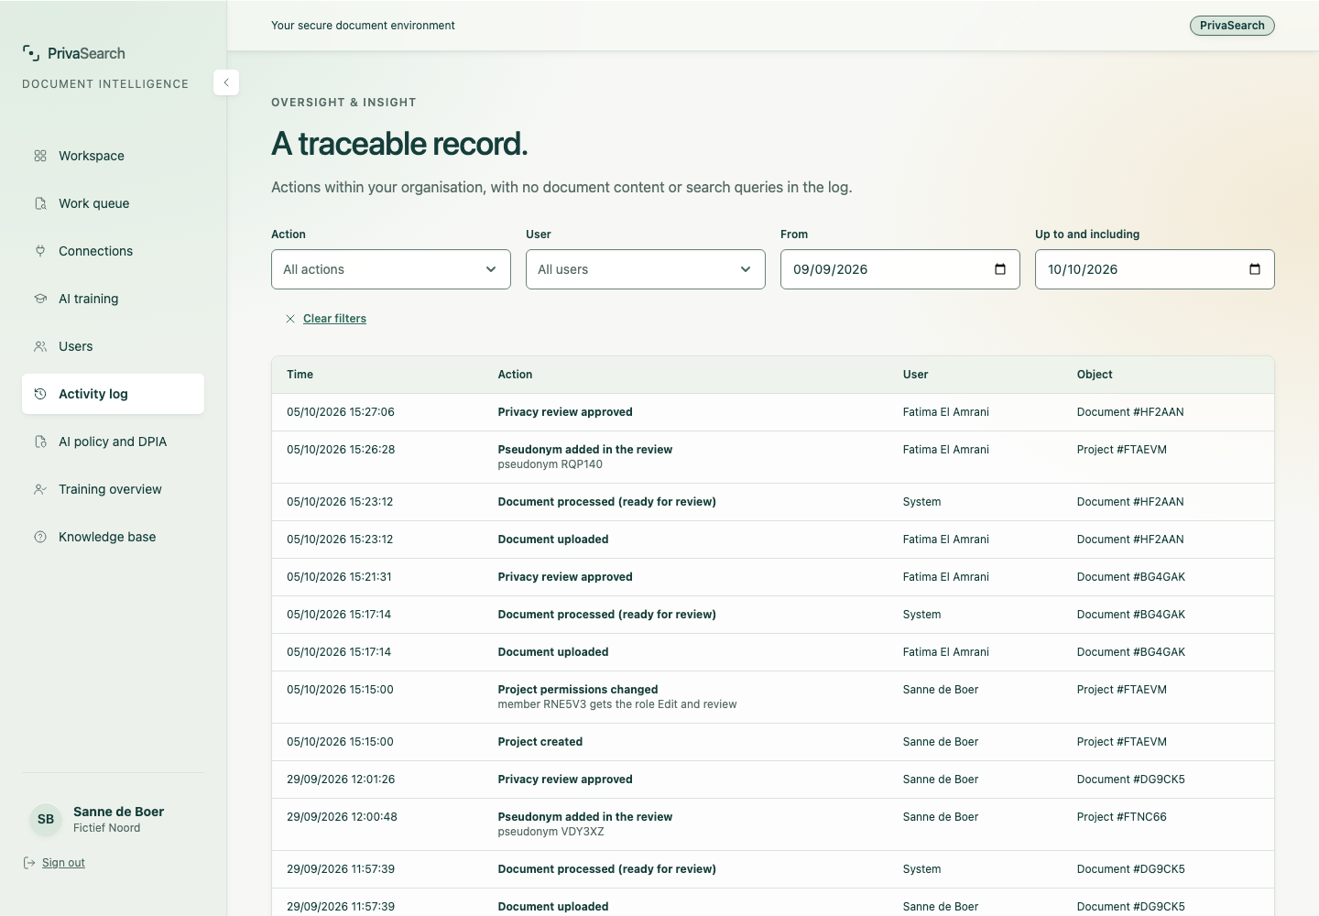
Task: Click the AI training graduation cap icon
Action: [40, 299]
